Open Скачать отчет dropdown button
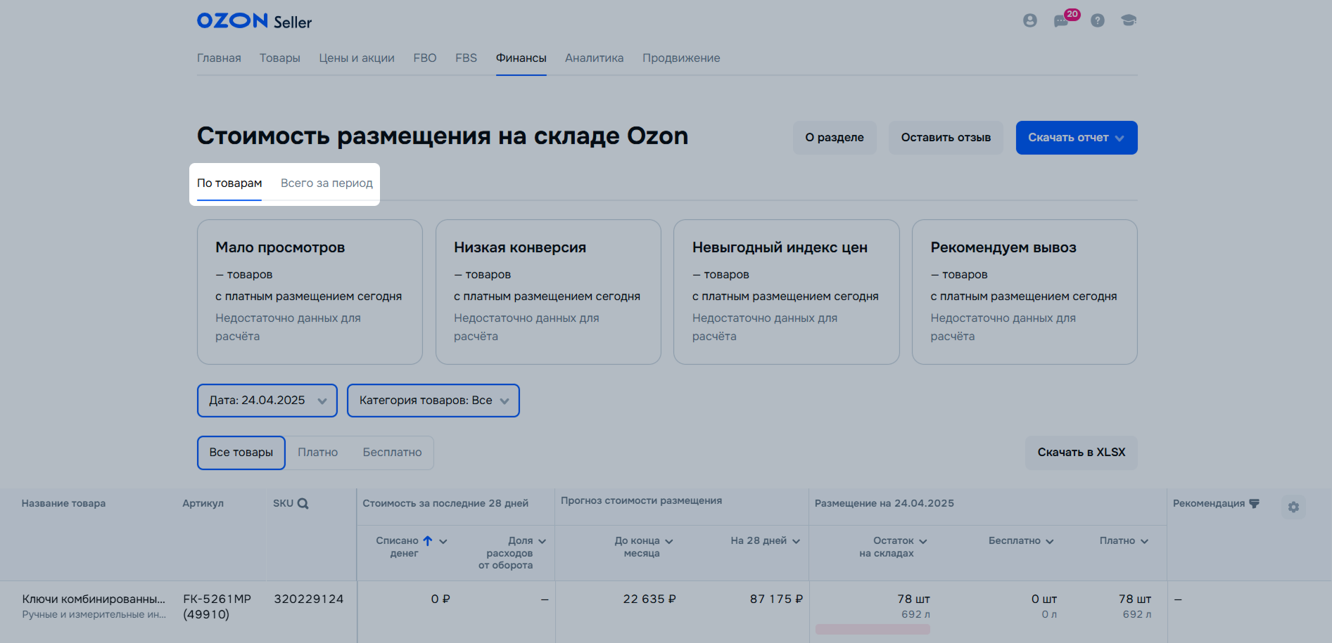 [x=1077, y=138]
